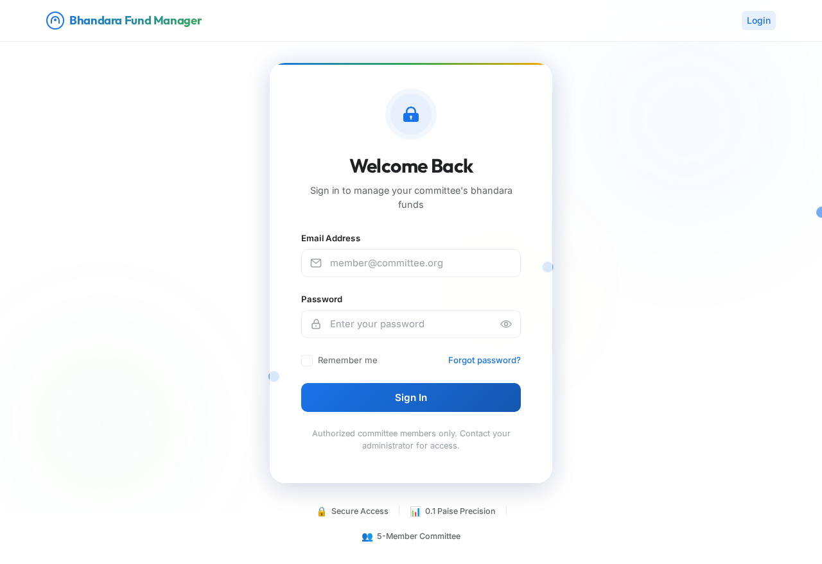Click the Bhandara Fund Manager logo icon
This screenshot has height=564, width=822.
55,21
